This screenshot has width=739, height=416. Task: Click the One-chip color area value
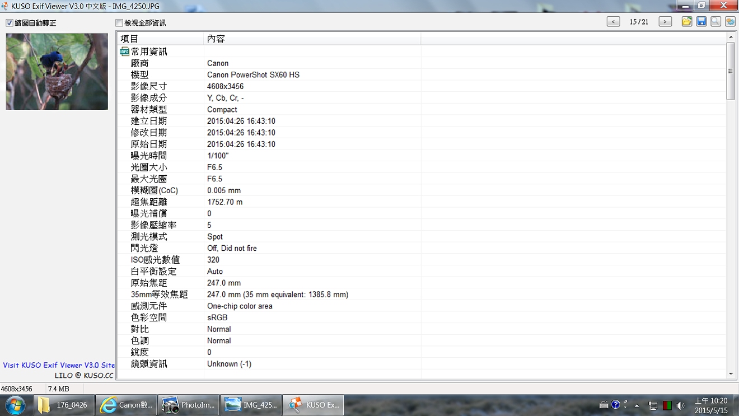point(240,306)
